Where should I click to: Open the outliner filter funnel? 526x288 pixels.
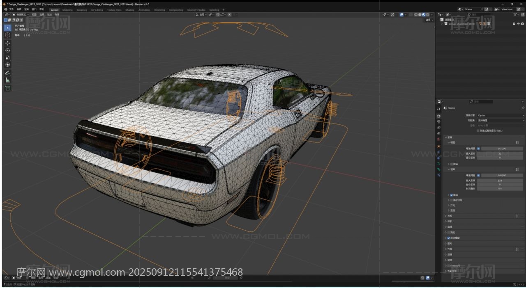(x=515, y=15)
